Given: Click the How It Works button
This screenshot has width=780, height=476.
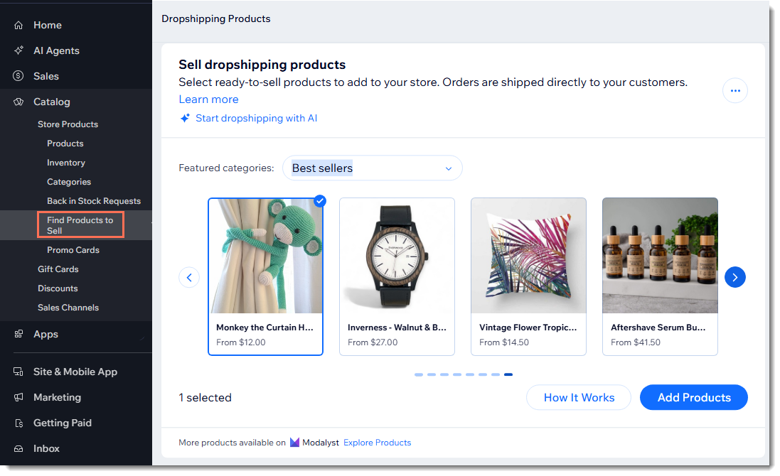Looking at the screenshot, I should [578, 398].
